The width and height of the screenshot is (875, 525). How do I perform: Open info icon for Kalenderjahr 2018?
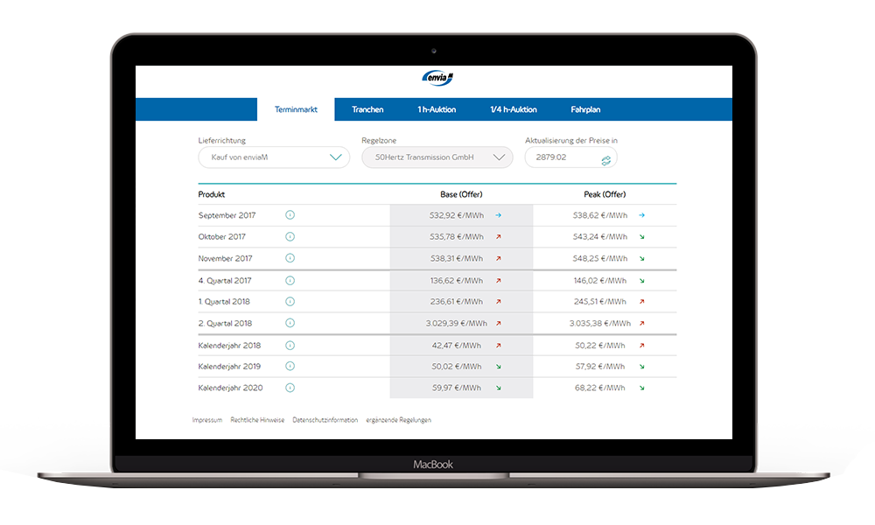[x=290, y=346]
